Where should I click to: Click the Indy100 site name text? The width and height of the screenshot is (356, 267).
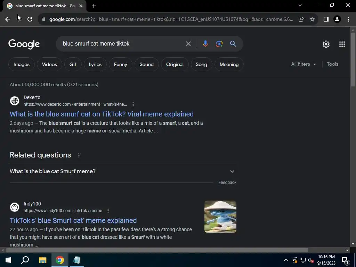coord(32,204)
